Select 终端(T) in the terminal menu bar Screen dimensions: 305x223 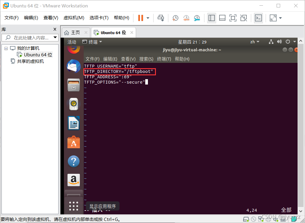pyautogui.click(x=164, y=59)
